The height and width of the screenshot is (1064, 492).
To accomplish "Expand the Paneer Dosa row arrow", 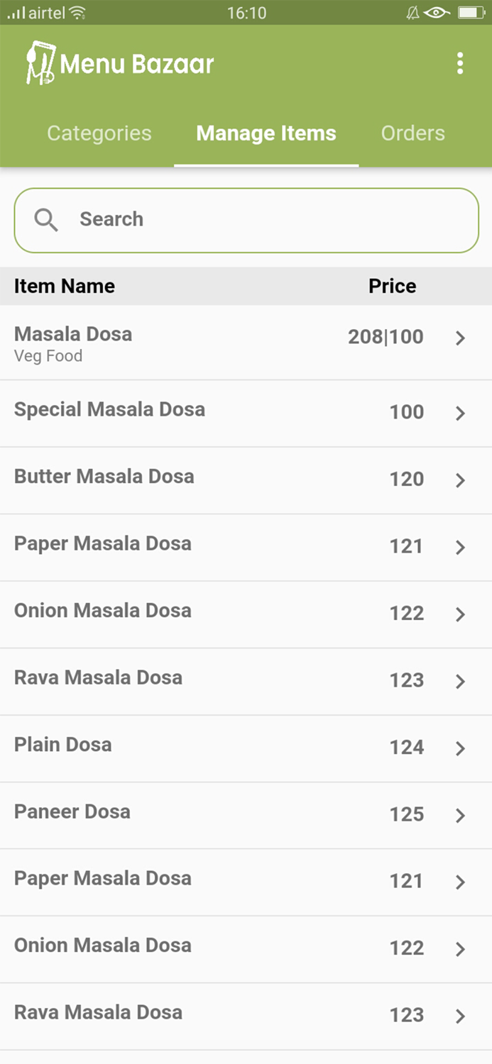I will coord(460,816).
